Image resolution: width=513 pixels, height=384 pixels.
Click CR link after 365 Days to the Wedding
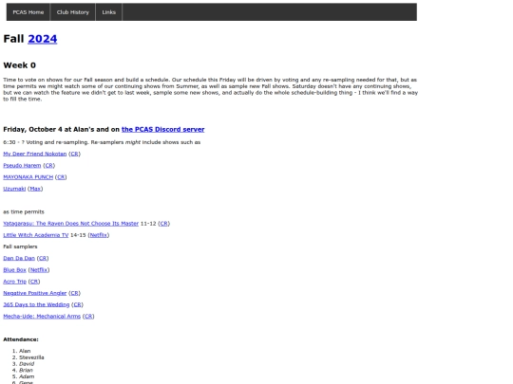77,304
